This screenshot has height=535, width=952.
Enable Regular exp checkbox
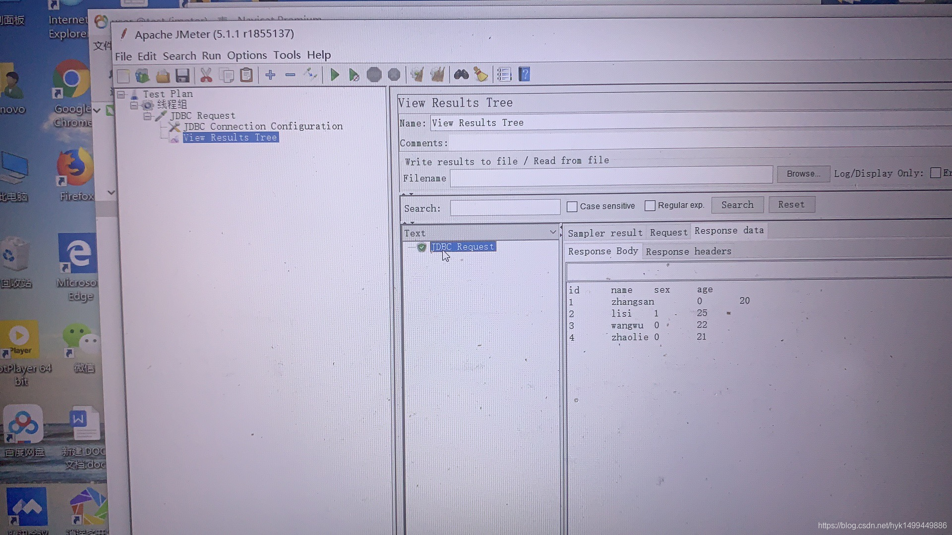click(649, 205)
